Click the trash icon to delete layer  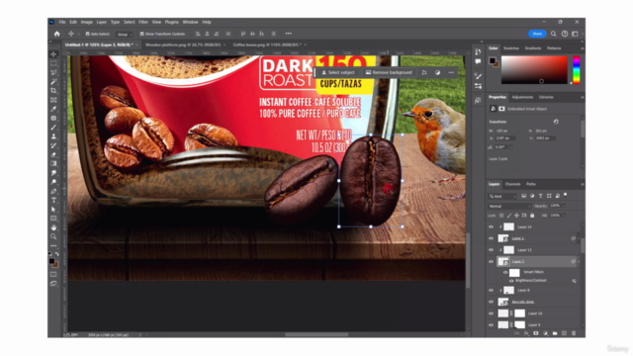(x=574, y=333)
